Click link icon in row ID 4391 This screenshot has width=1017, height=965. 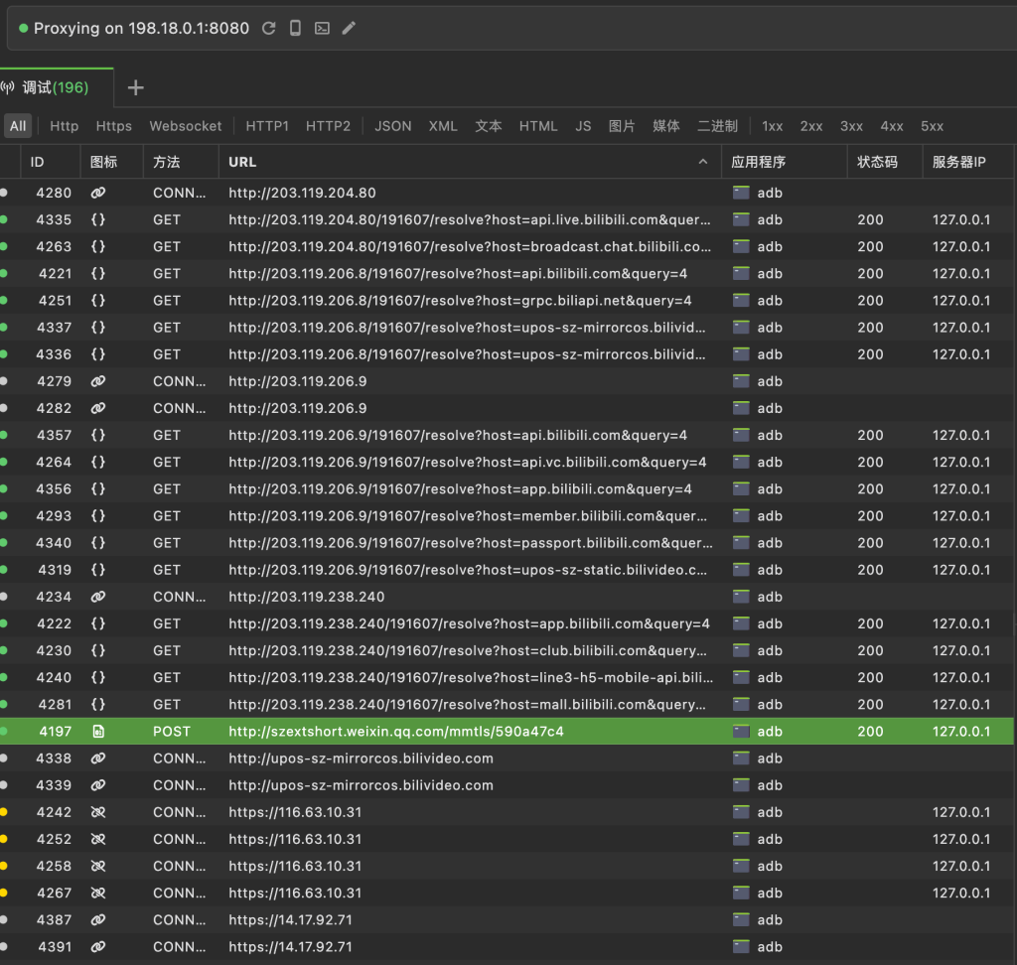pos(98,947)
